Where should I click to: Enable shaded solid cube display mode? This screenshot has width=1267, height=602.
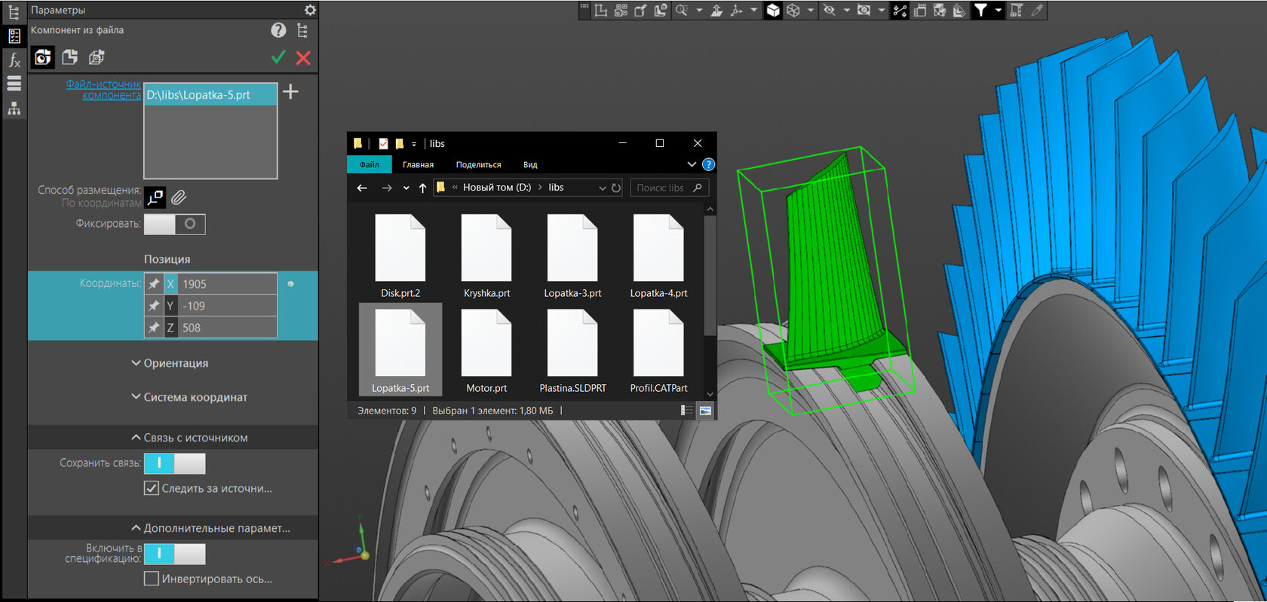773,11
